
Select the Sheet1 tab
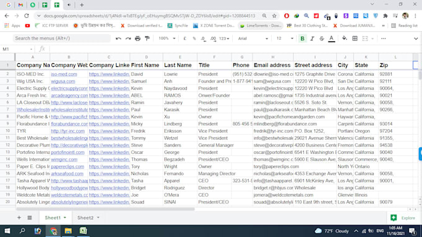click(x=53, y=218)
